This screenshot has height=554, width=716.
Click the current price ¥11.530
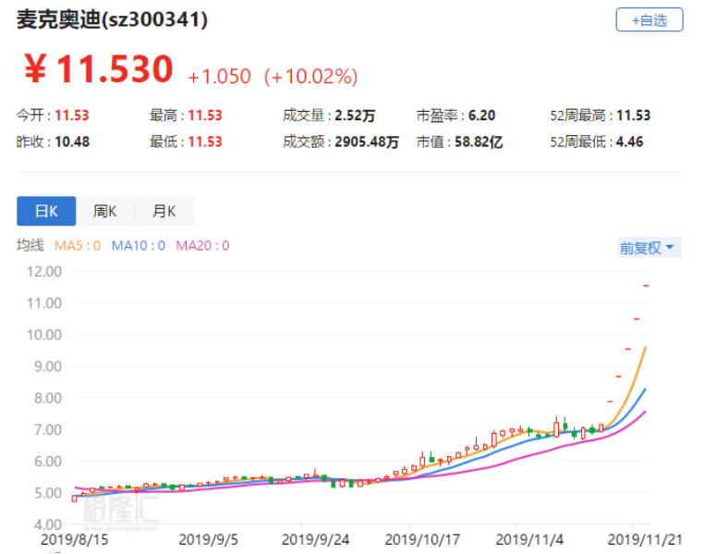tap(99, 68)
